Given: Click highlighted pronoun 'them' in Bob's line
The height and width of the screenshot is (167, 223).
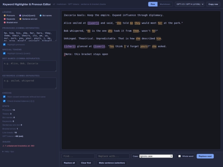Looking at the screenshot, I should [x=136, y=31].
